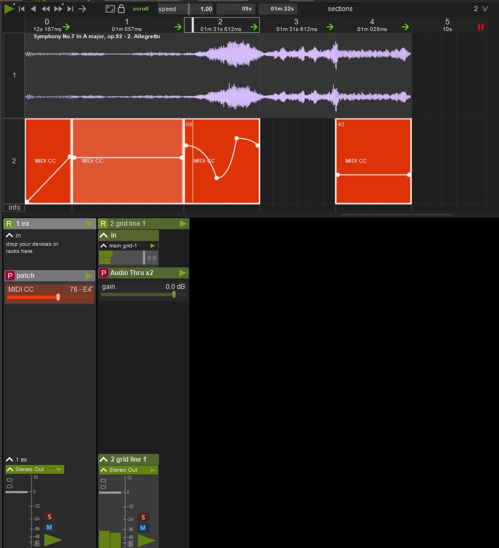Screen dimensions: 499x548
Task: Click the red pause marker after section 5
Action: pyautogui.click(x=480, y=27)
